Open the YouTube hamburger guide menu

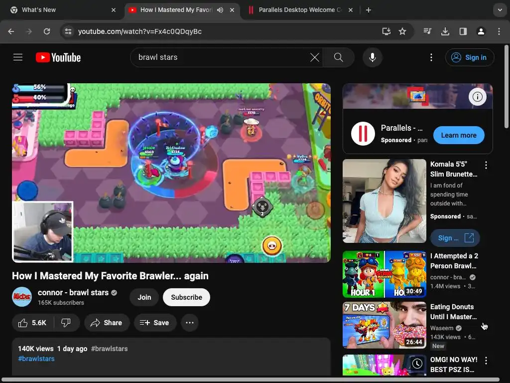18,57
